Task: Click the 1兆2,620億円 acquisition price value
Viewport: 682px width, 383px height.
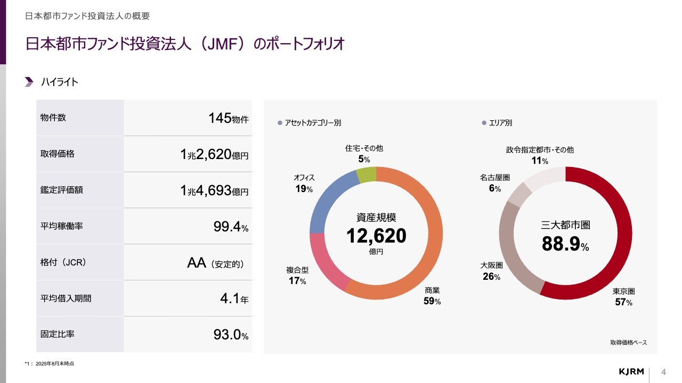Action: click(x=214, y=154)
